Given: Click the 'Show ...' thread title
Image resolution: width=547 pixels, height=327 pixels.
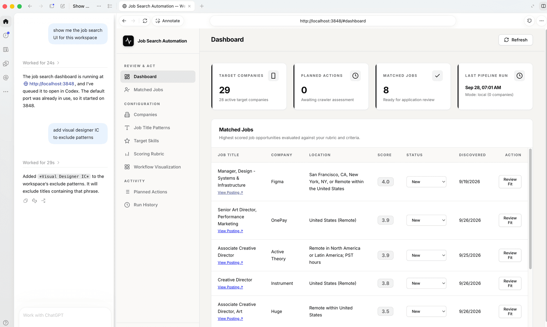Looking at the screenshot, I should tap(81, 6).
